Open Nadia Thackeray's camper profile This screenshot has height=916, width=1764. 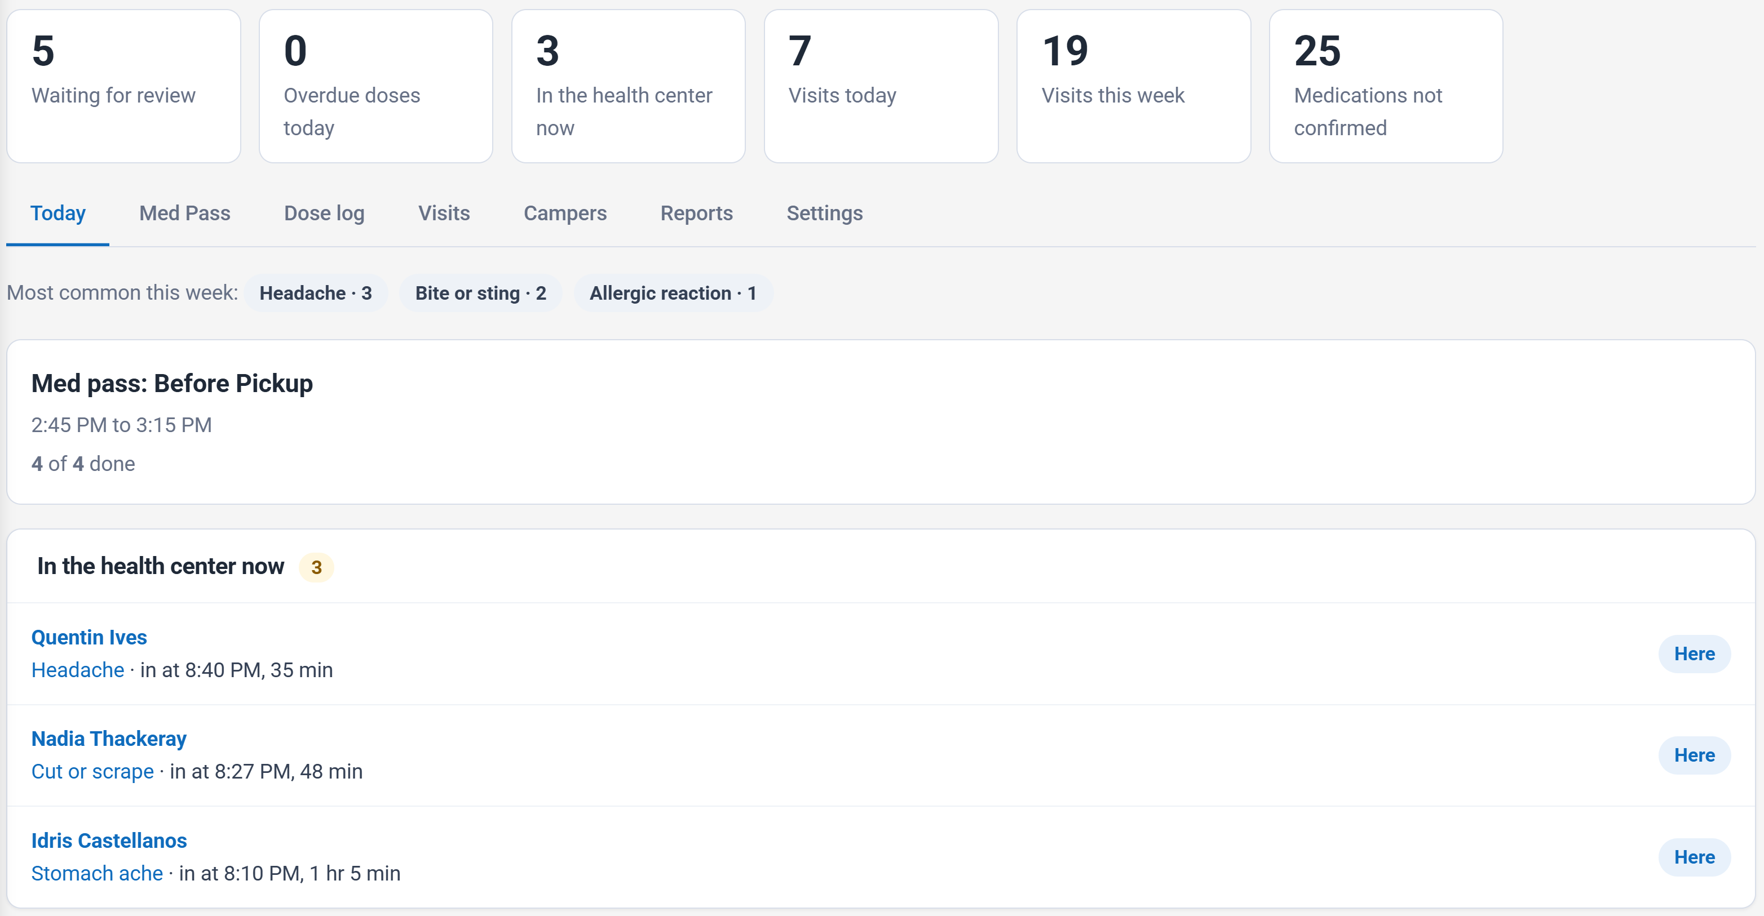109,739
